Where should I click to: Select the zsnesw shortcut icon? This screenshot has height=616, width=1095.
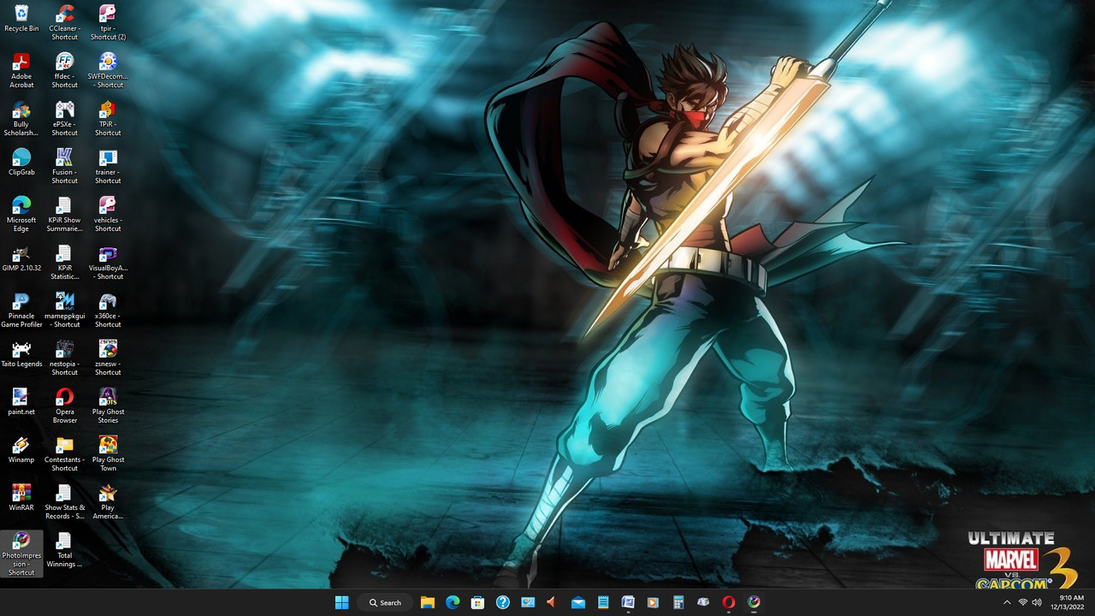(108, 358)
